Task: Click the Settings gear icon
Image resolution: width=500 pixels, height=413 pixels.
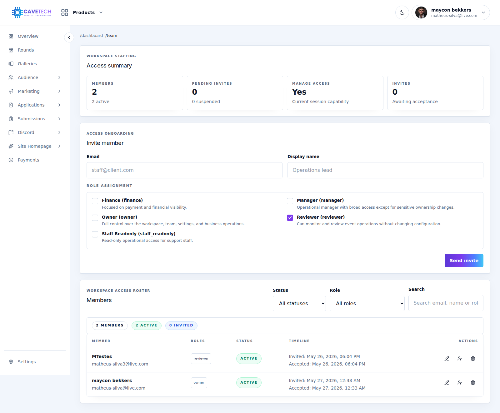Action: (x=11, y=362)
